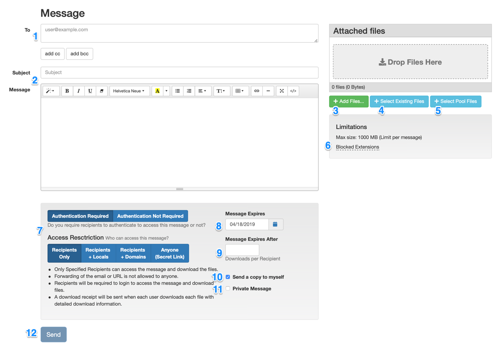Click the green Add Files button
Screen dimensions: 495x346
click(349, 101)
